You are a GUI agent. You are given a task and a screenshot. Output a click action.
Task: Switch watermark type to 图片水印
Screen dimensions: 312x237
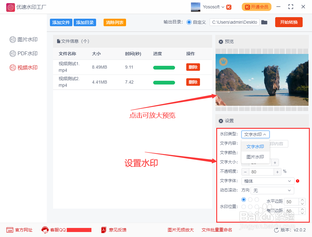tap(255, 157)
